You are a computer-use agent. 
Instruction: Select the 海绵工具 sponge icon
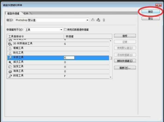[10, 72]
